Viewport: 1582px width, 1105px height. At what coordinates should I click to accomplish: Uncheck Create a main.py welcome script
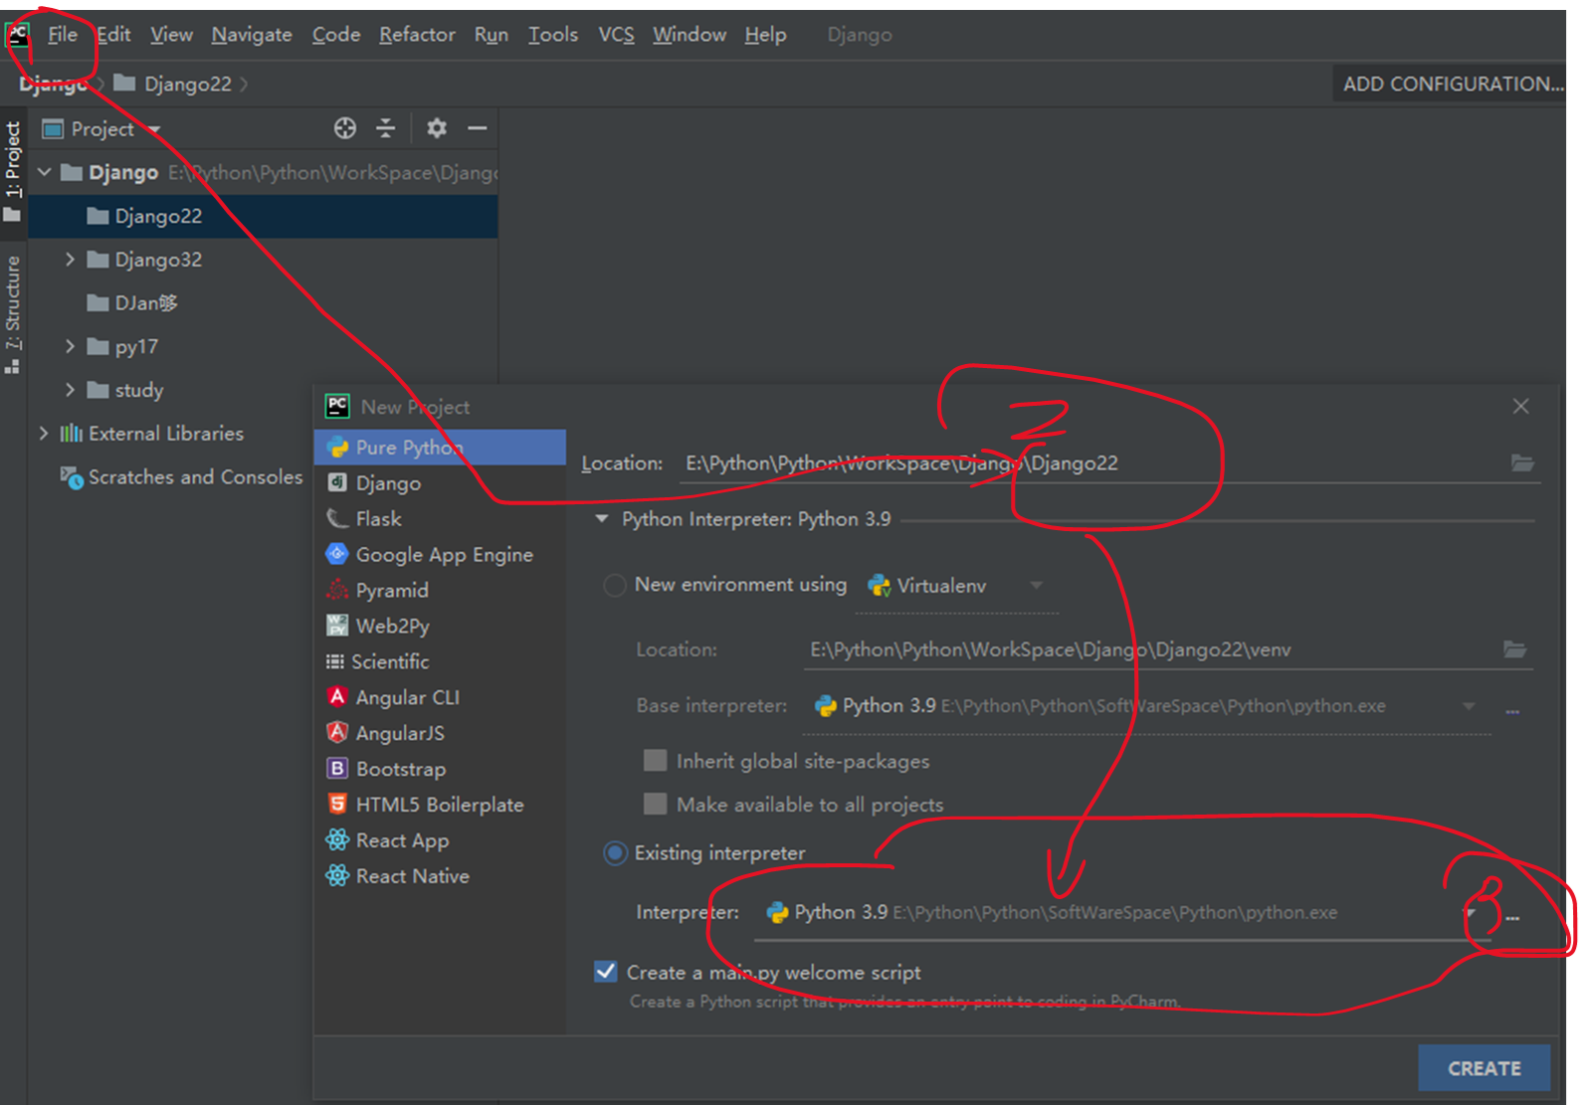pyautogui.click(x=605, y=972)
